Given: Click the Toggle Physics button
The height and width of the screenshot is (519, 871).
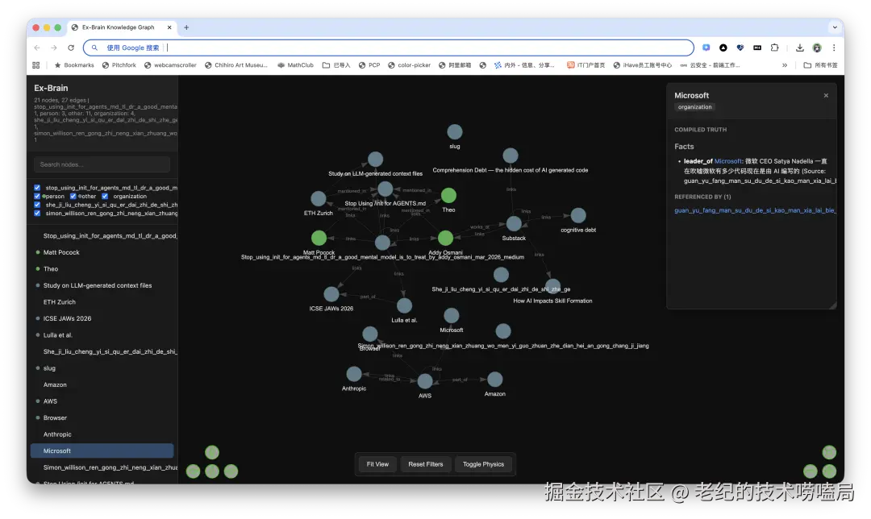Looking at the screenshot, I should tap(483, 464).
